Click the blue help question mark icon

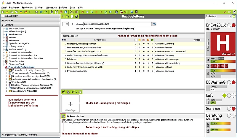[132, 12]
